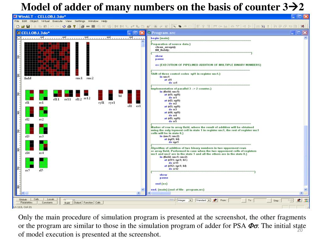This screenshot has height=241, width=322.
Task: Open the Settings menu
Action: [80, 21]
